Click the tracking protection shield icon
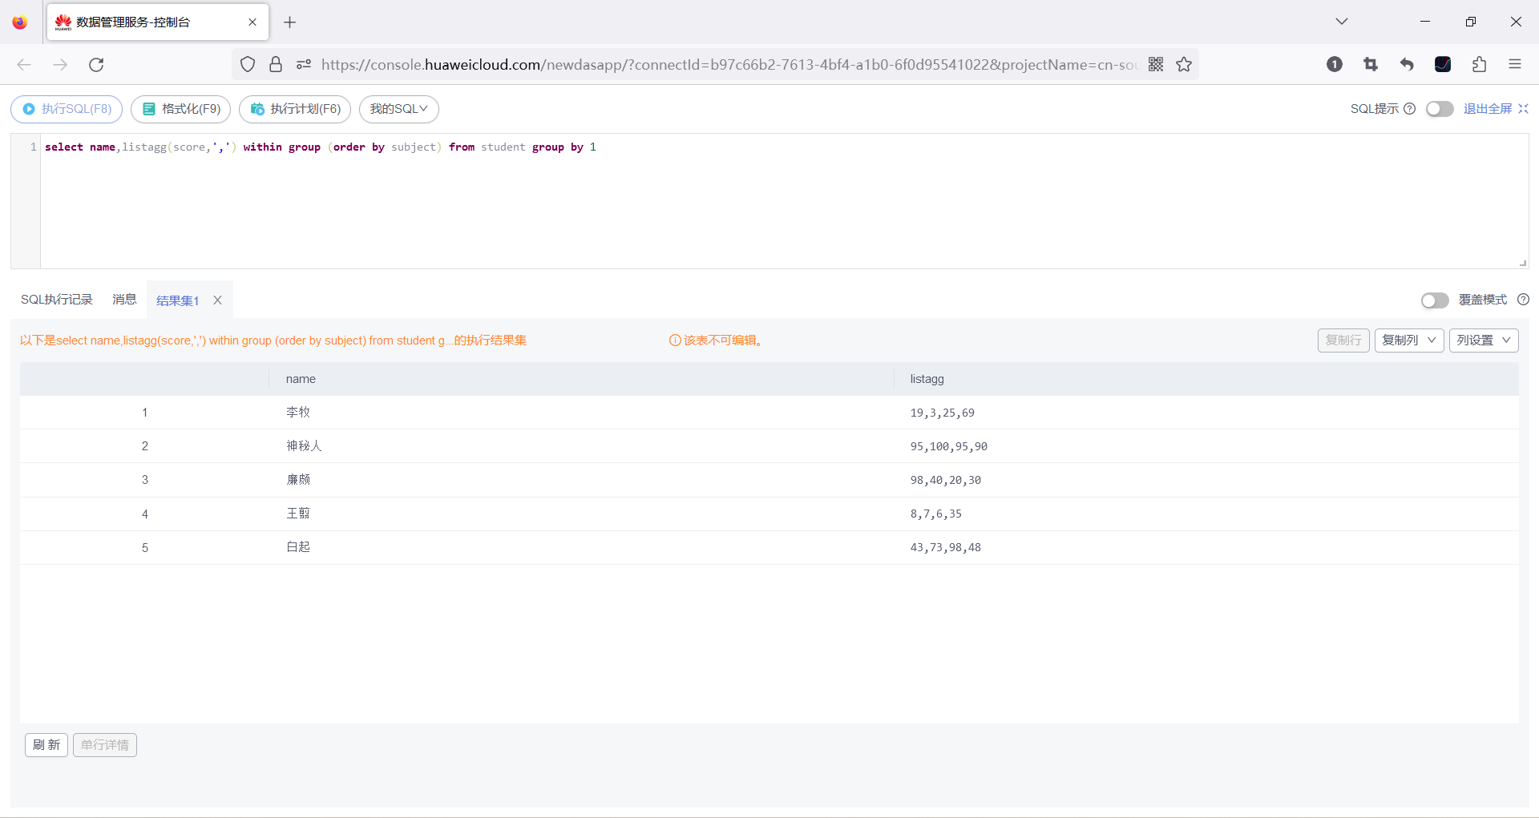The width and height of the screenshot is (1539, 818). pos(248,65)
